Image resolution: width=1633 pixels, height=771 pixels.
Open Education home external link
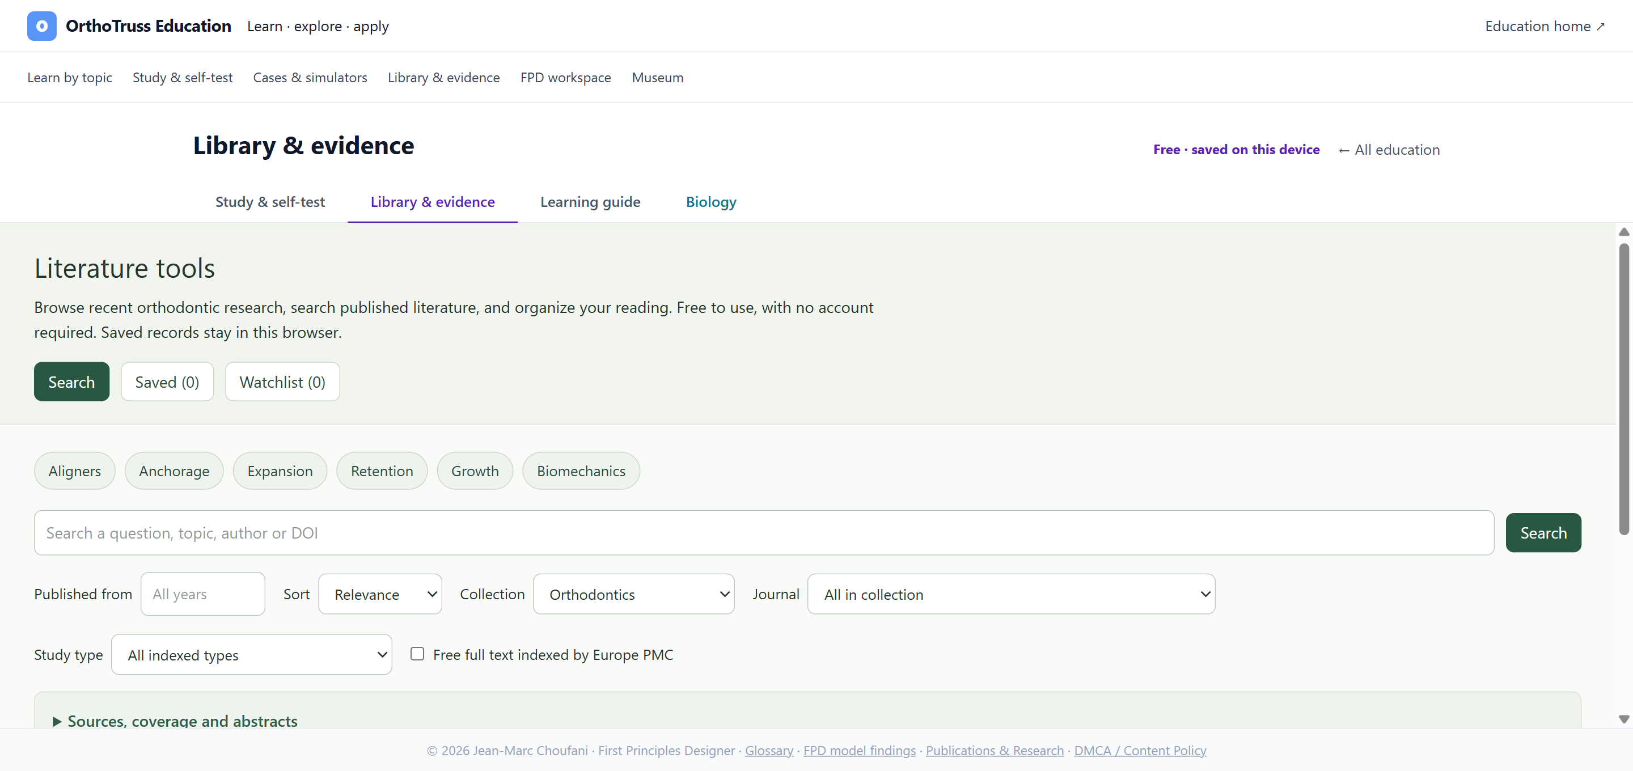(1544, 26)
